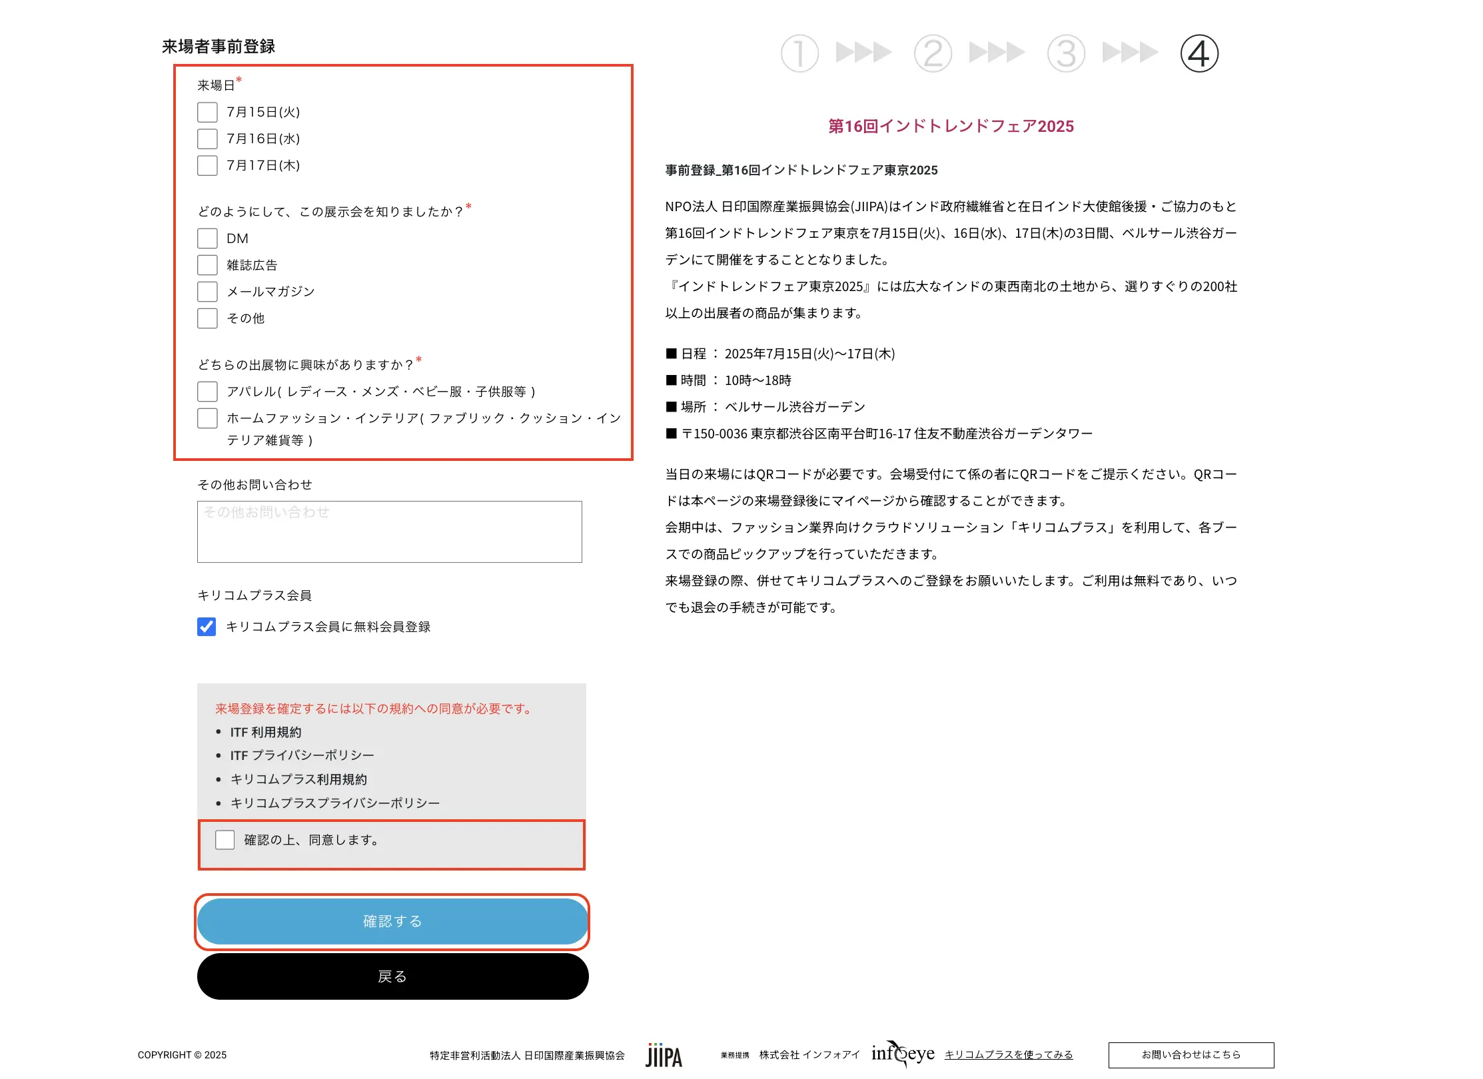Open the ITF プライバシーポリシー link
The height and width of the screenshot is (1079, 1483).
(x=302, y=755)
